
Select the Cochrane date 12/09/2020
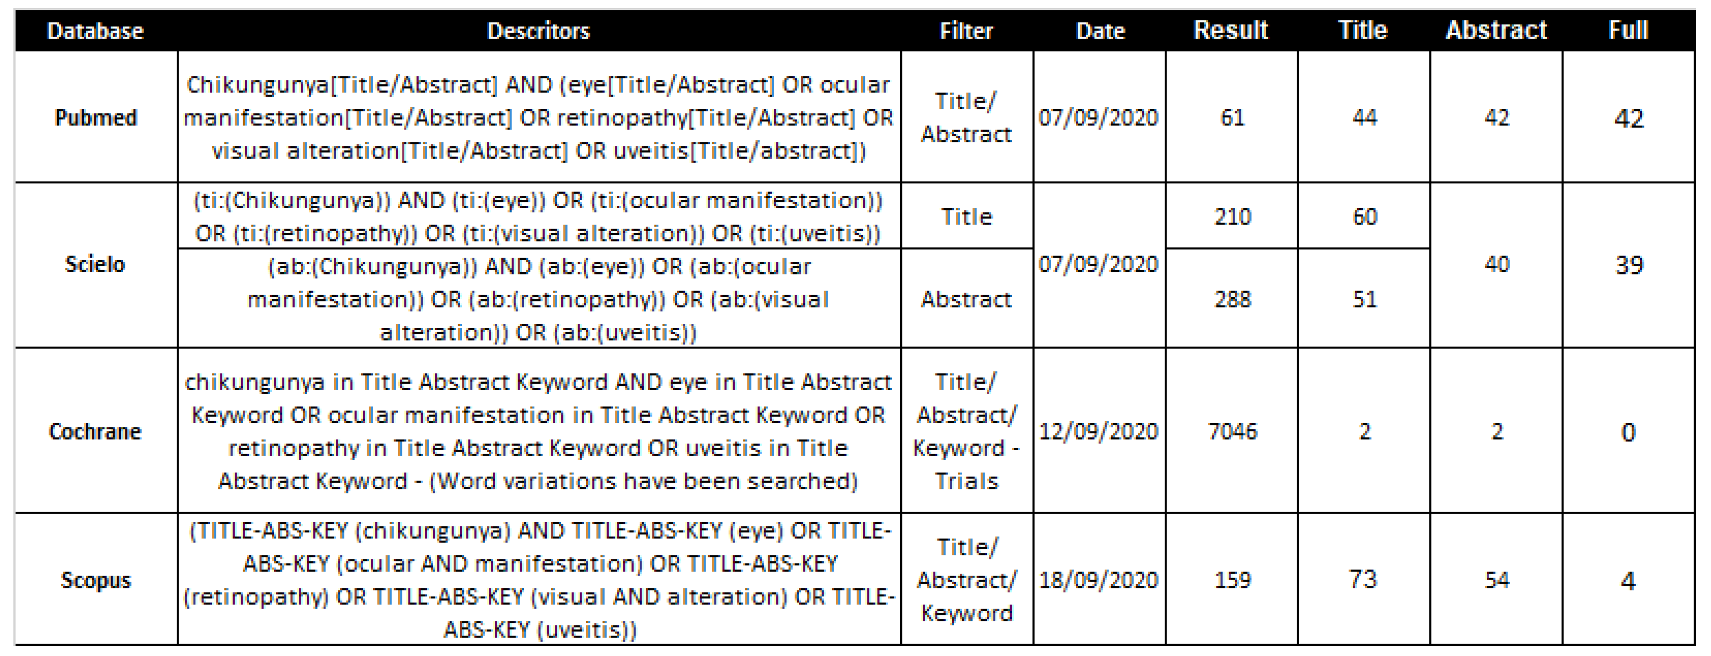1099,431
